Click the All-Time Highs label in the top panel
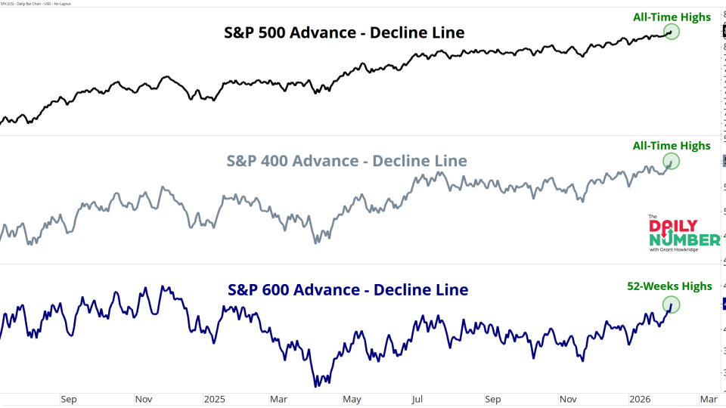This screenshot has height=408, width=726. (x=673, y=17)
